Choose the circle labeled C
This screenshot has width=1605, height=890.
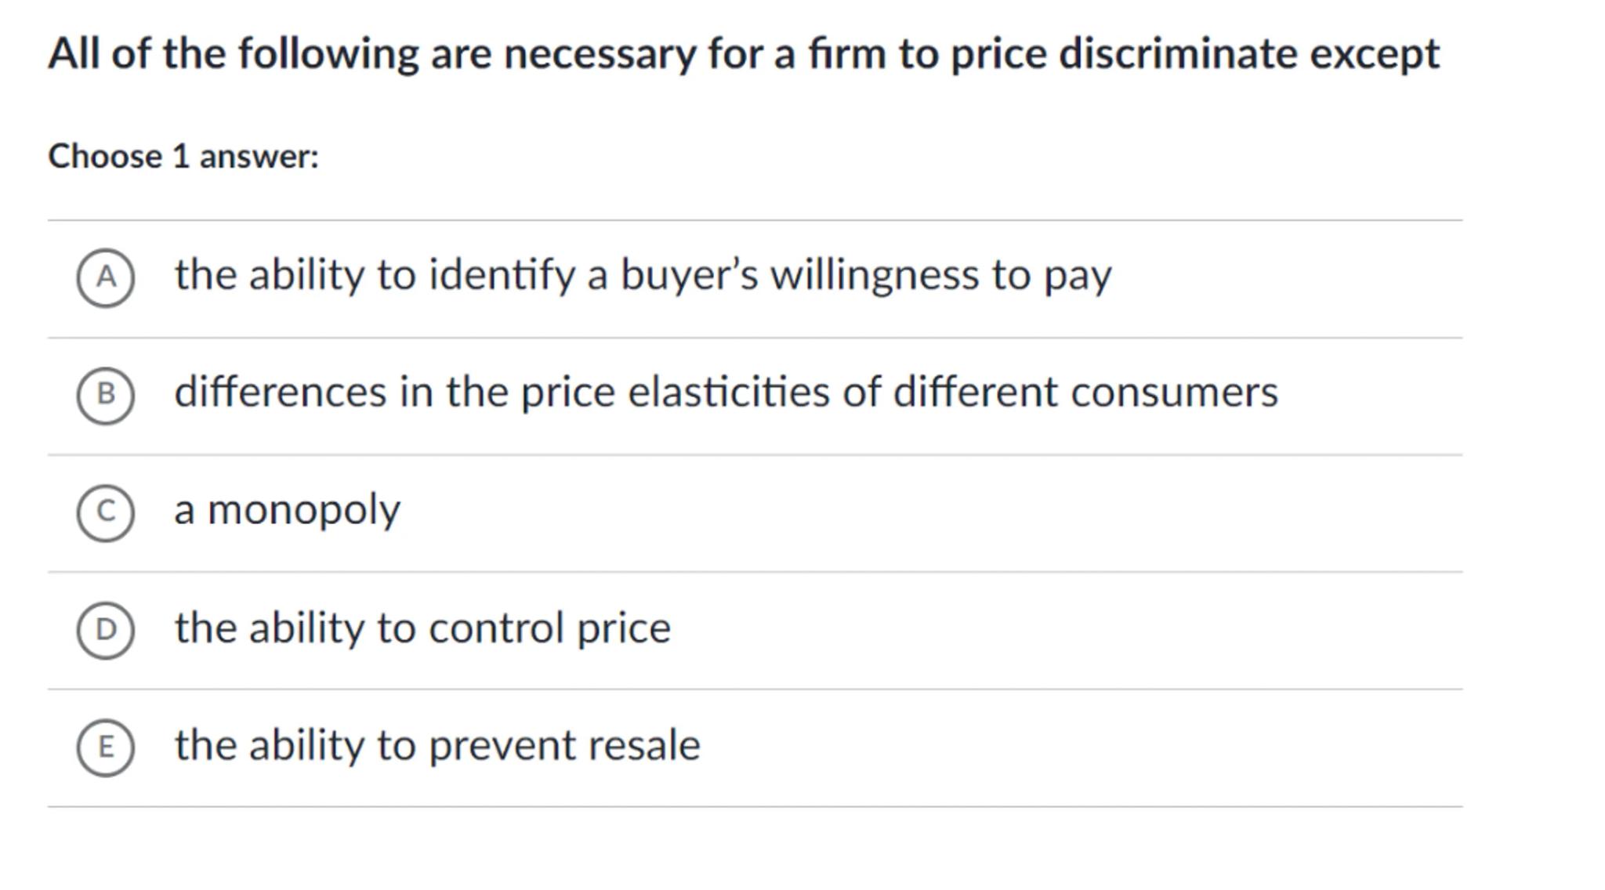[106, 512]
